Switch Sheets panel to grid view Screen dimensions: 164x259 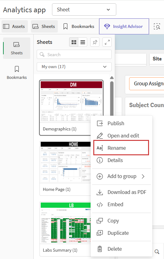point(74,42)
